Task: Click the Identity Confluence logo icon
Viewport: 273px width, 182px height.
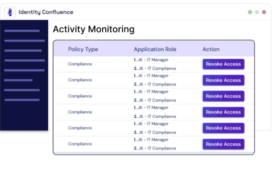Action: (10, 12)
